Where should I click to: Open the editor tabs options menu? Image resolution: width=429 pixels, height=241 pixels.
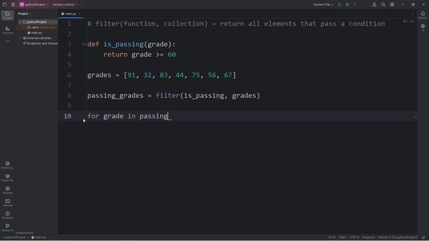pos(413,13)
